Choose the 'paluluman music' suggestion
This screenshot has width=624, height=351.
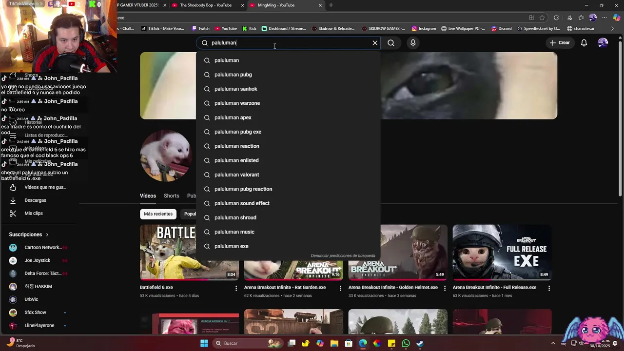pos(288,232)
